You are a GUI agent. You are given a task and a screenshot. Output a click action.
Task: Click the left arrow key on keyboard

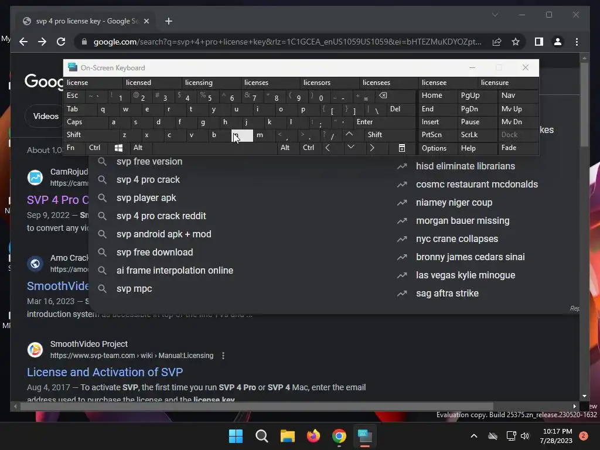(328, 148)
